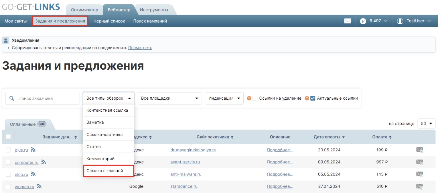
Task: Open the mail envelope icon in header
Action: coord(348,21)
